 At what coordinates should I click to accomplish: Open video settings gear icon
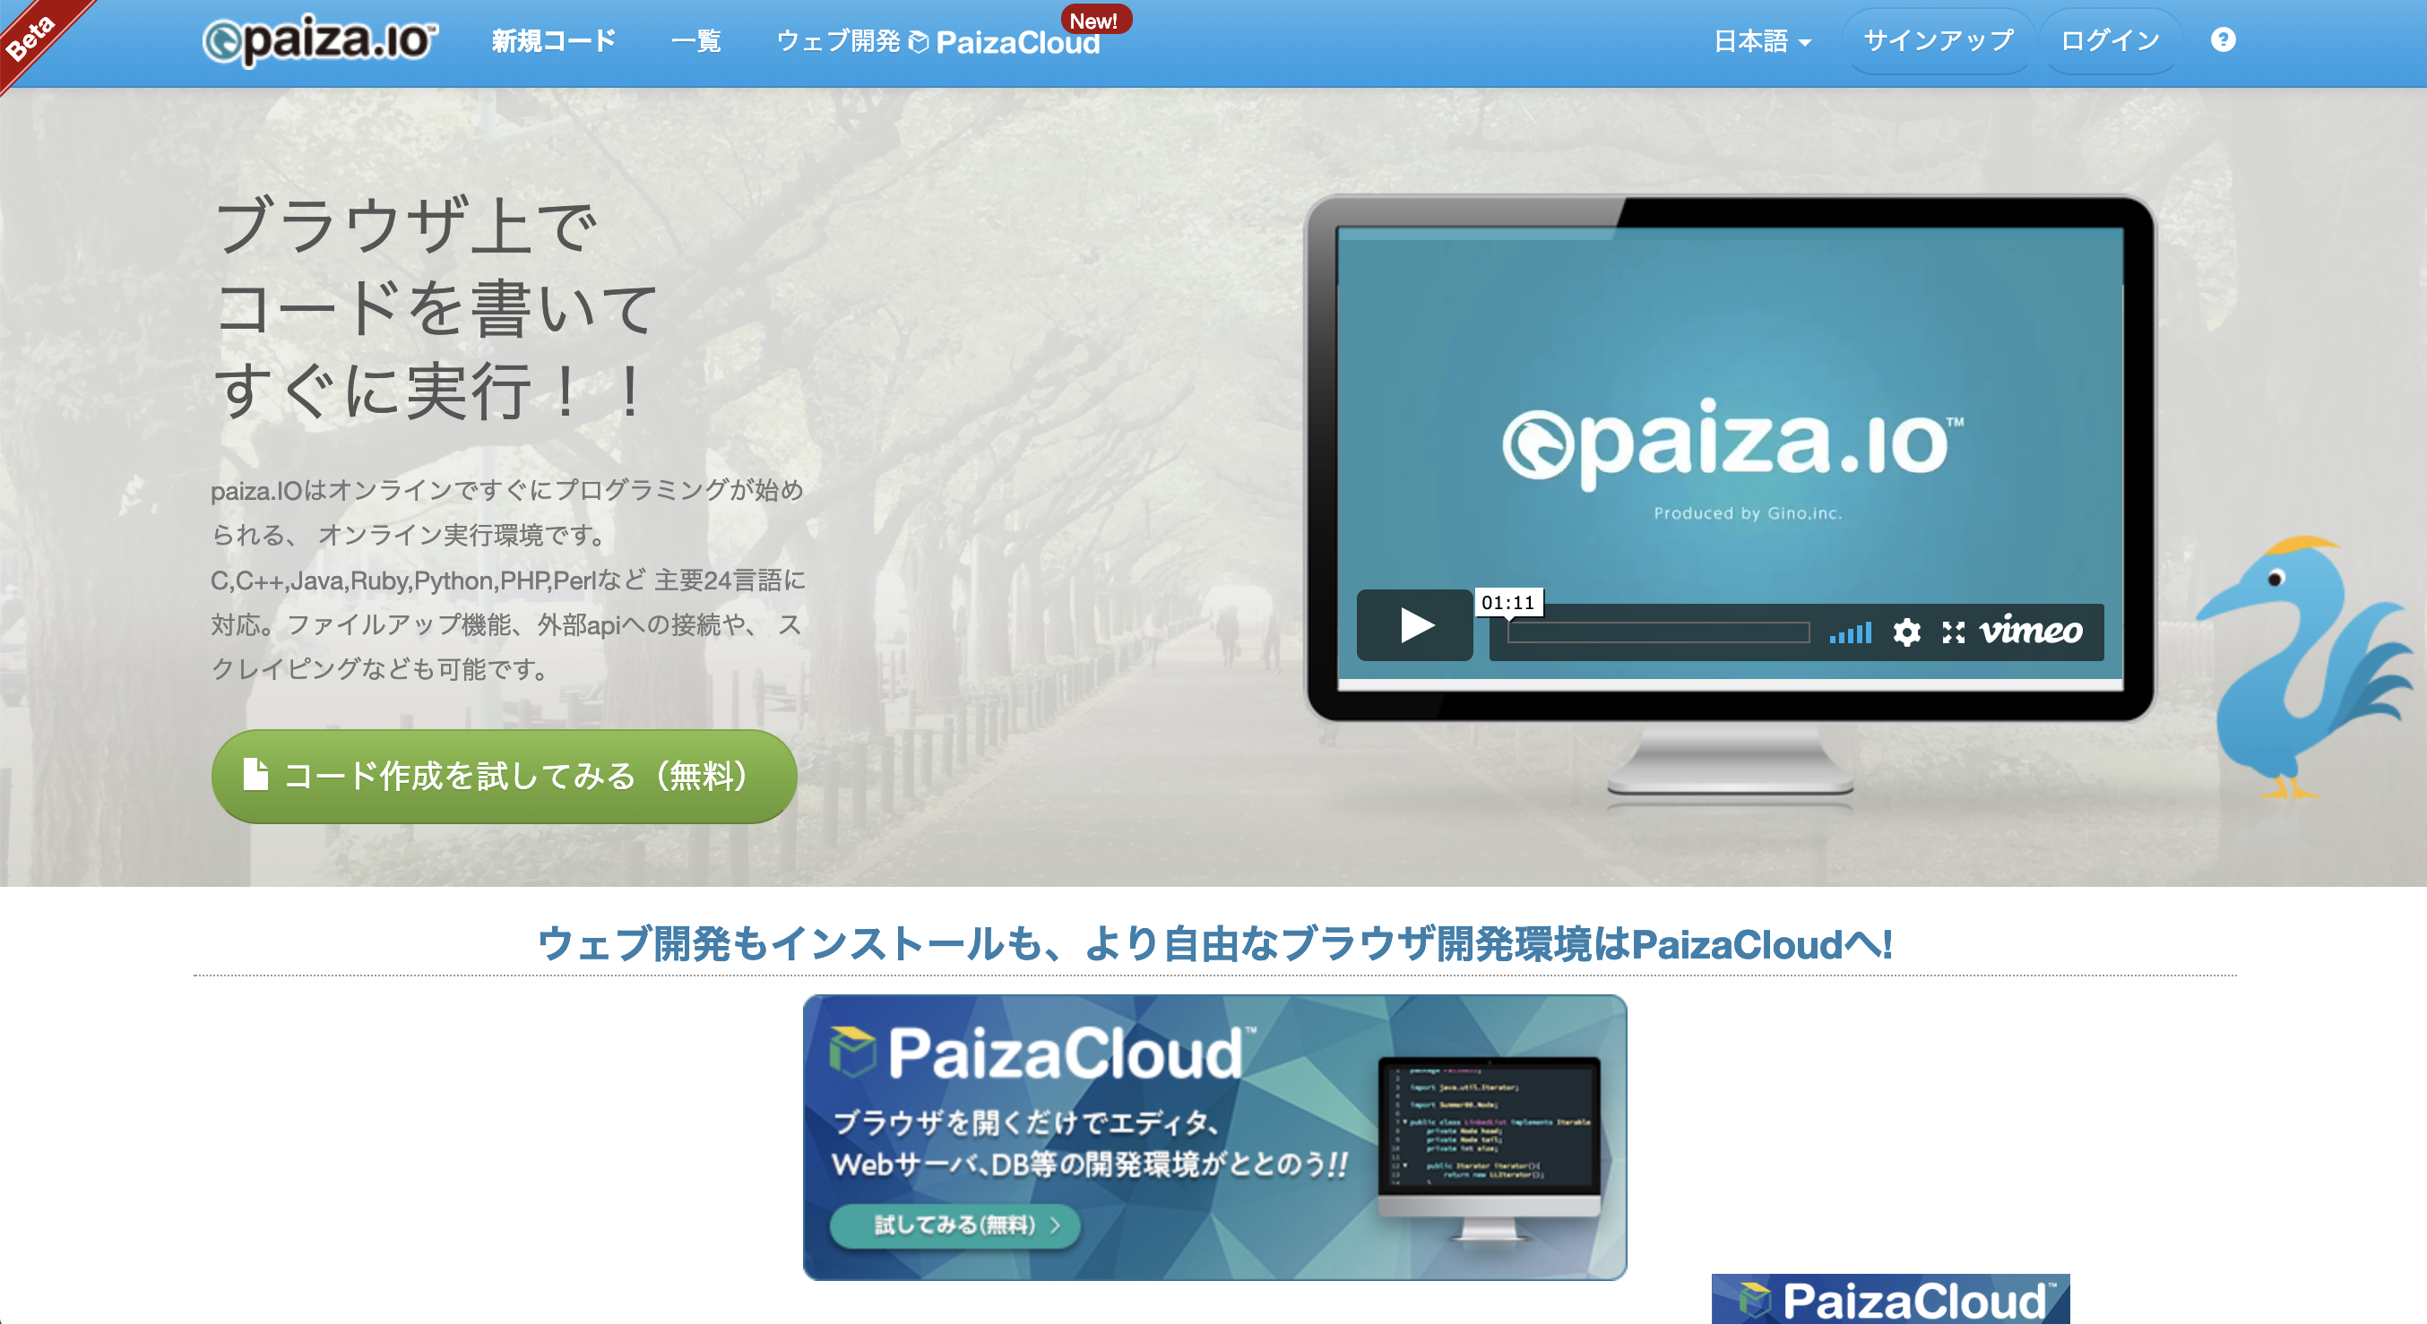pos(1906,632)
